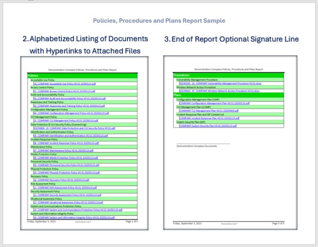Click heading '3. End of Report Optional Signature Line'
Screen dimensions: 318x247
[x=232, y=39]
